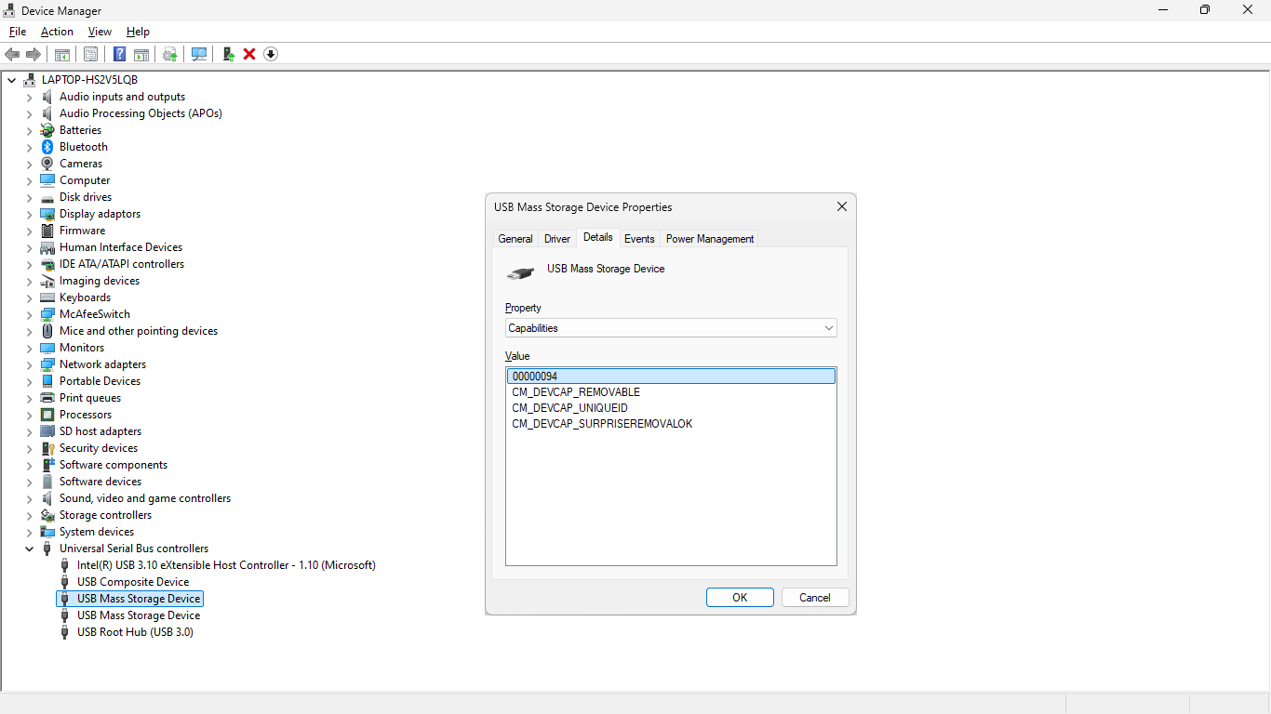Expand the System devices node

[30, 532]
